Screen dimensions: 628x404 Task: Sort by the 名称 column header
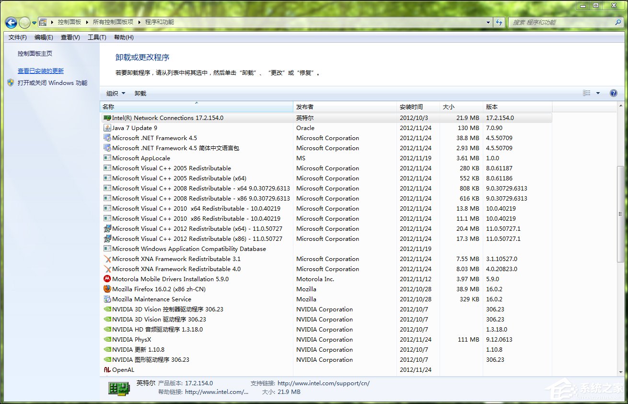(x=197, y=107)
